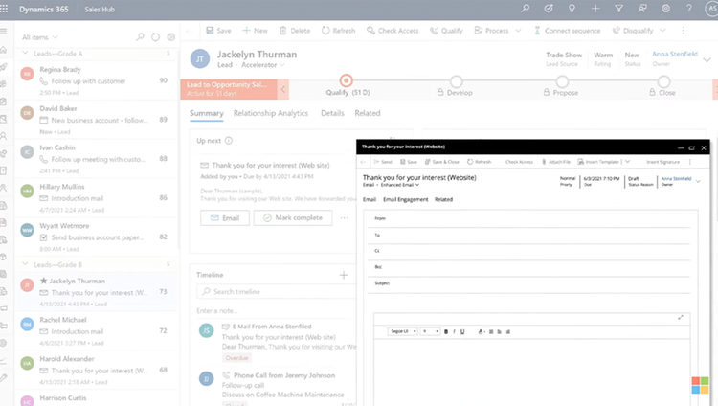
Task: Click the Up next info icon
Action: click(229, 141)
